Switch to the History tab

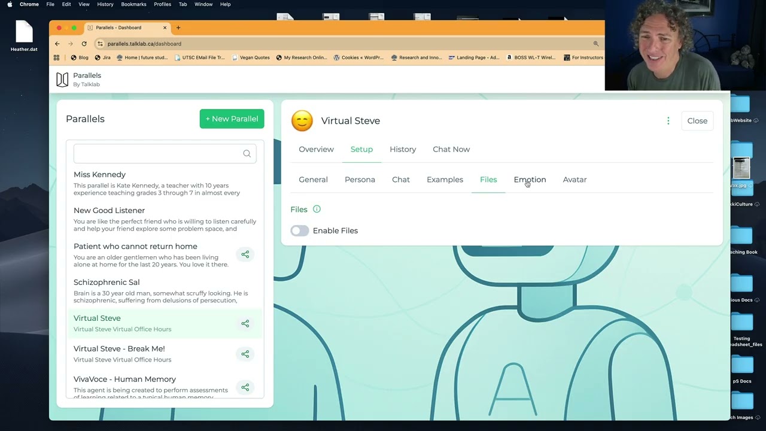click(x=403, y=149)
